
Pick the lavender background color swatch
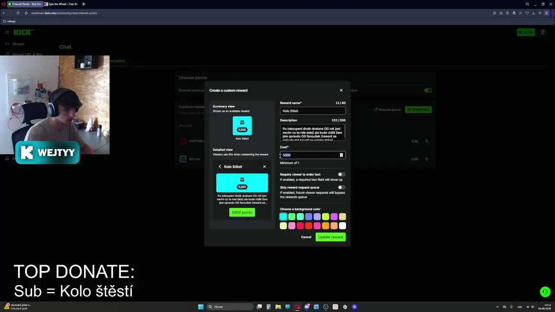(x=317, y=217)
